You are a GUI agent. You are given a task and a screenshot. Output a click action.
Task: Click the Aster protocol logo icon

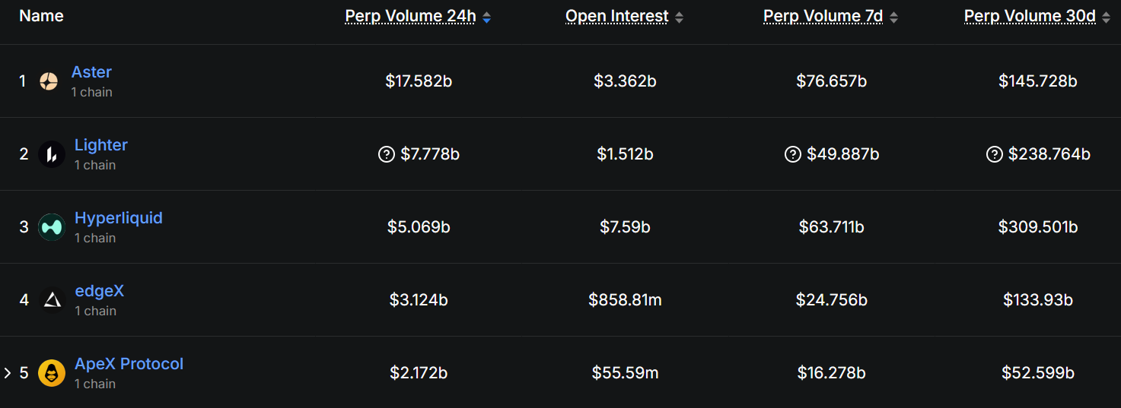click(48, 81)
